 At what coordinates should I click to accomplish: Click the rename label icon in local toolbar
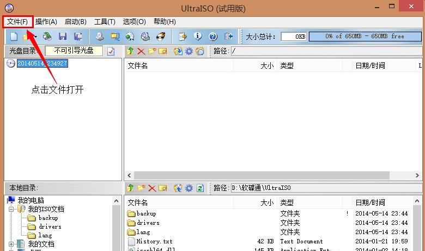tap(162, 188)
